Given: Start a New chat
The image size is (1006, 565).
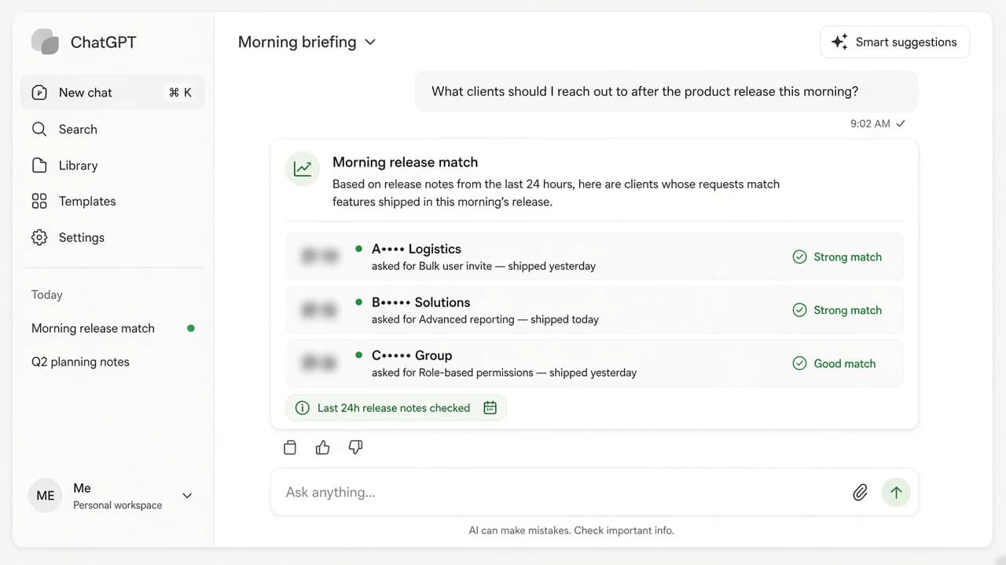Looking at the screenshot, I should [x=112, y=93].
